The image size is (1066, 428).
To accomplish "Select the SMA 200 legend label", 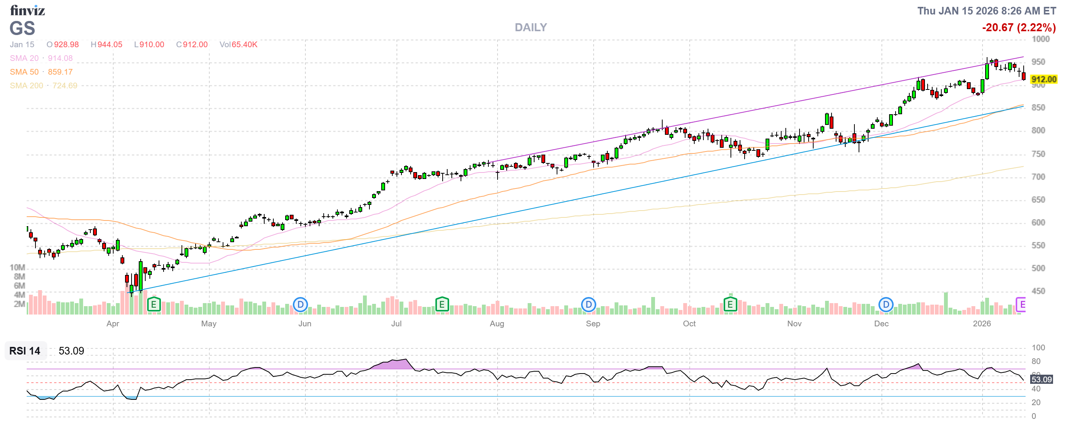I will tap(26, 86).
